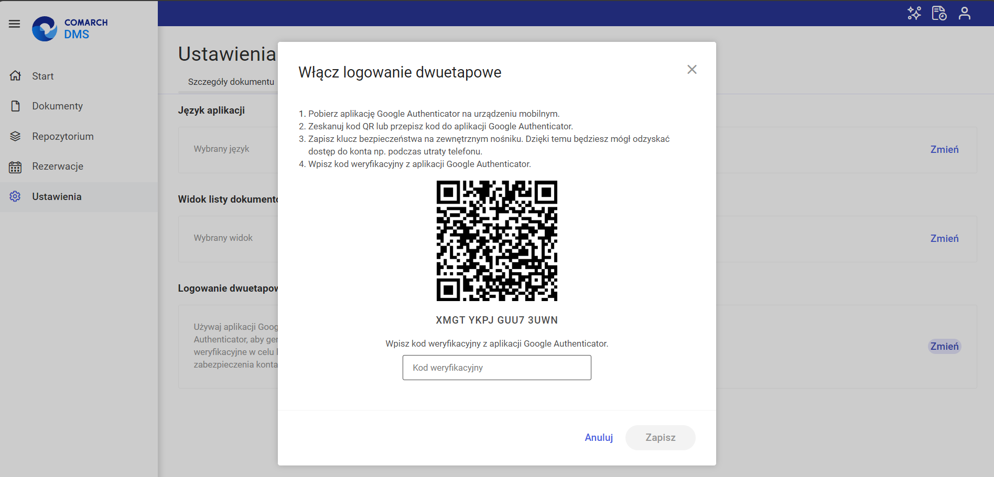Click the Wybrany widok label
The height and width of the screenshot is (477, 994).
click(223, 238)
